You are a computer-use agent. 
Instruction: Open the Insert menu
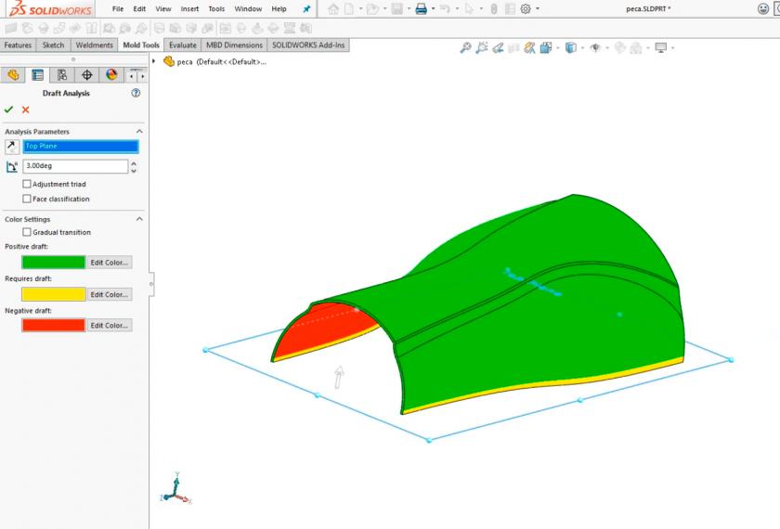pos(189,8)
